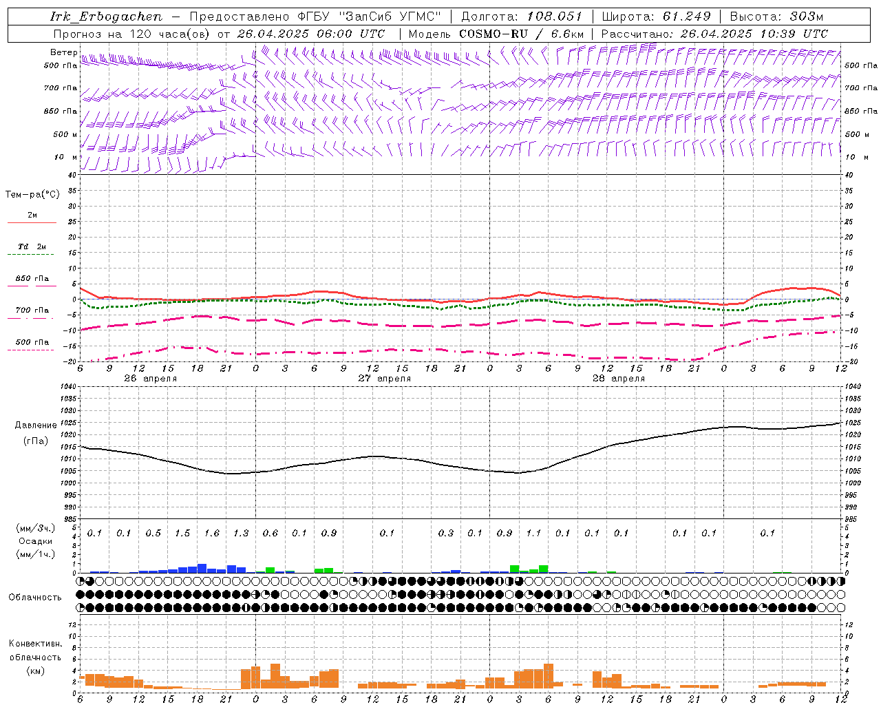Image resolution: width=881 pixels, height=705 pixels.
Task: Click the dashed Td 2м legend line
Action: pos(32,254)
